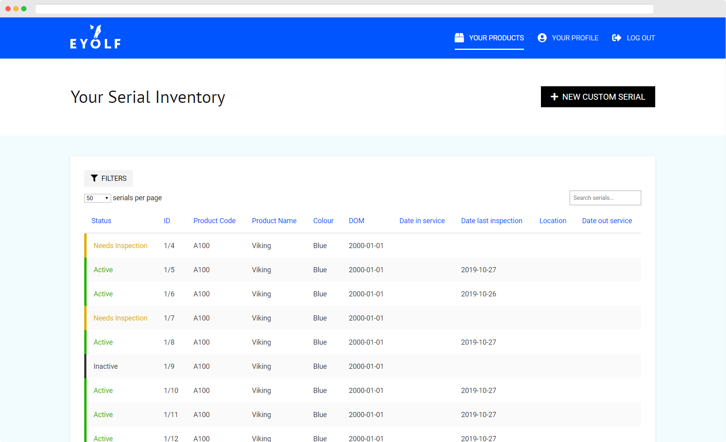The width and height of the screenshot is (726, 442).
Task: Click the plus icon on New Custom Serial
Action: pos(554,97)
